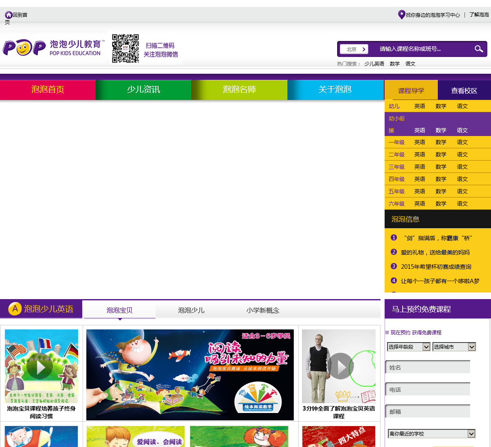Open the 四大特点 thumbnail
Viewport: 491px width, 447px height.
[339, 436]
